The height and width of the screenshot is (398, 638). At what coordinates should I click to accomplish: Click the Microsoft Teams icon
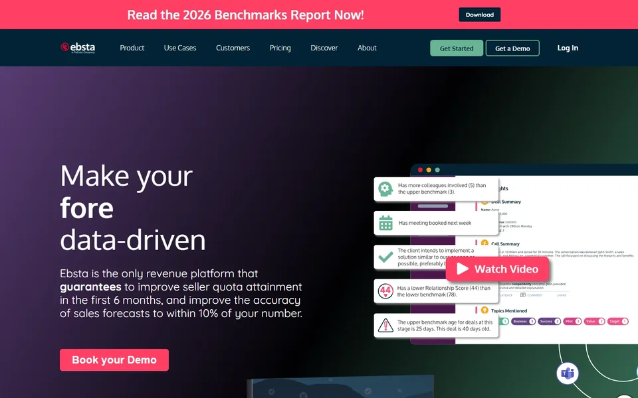[x=568, y=373]
